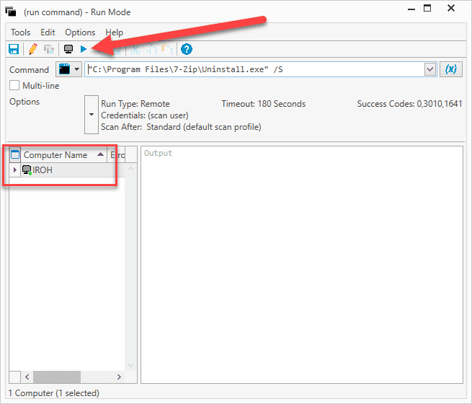The height and width of the screenshot is (404, 472).
Task: Expand the command history dropdown chevron
Action: (x=430, y=69)
